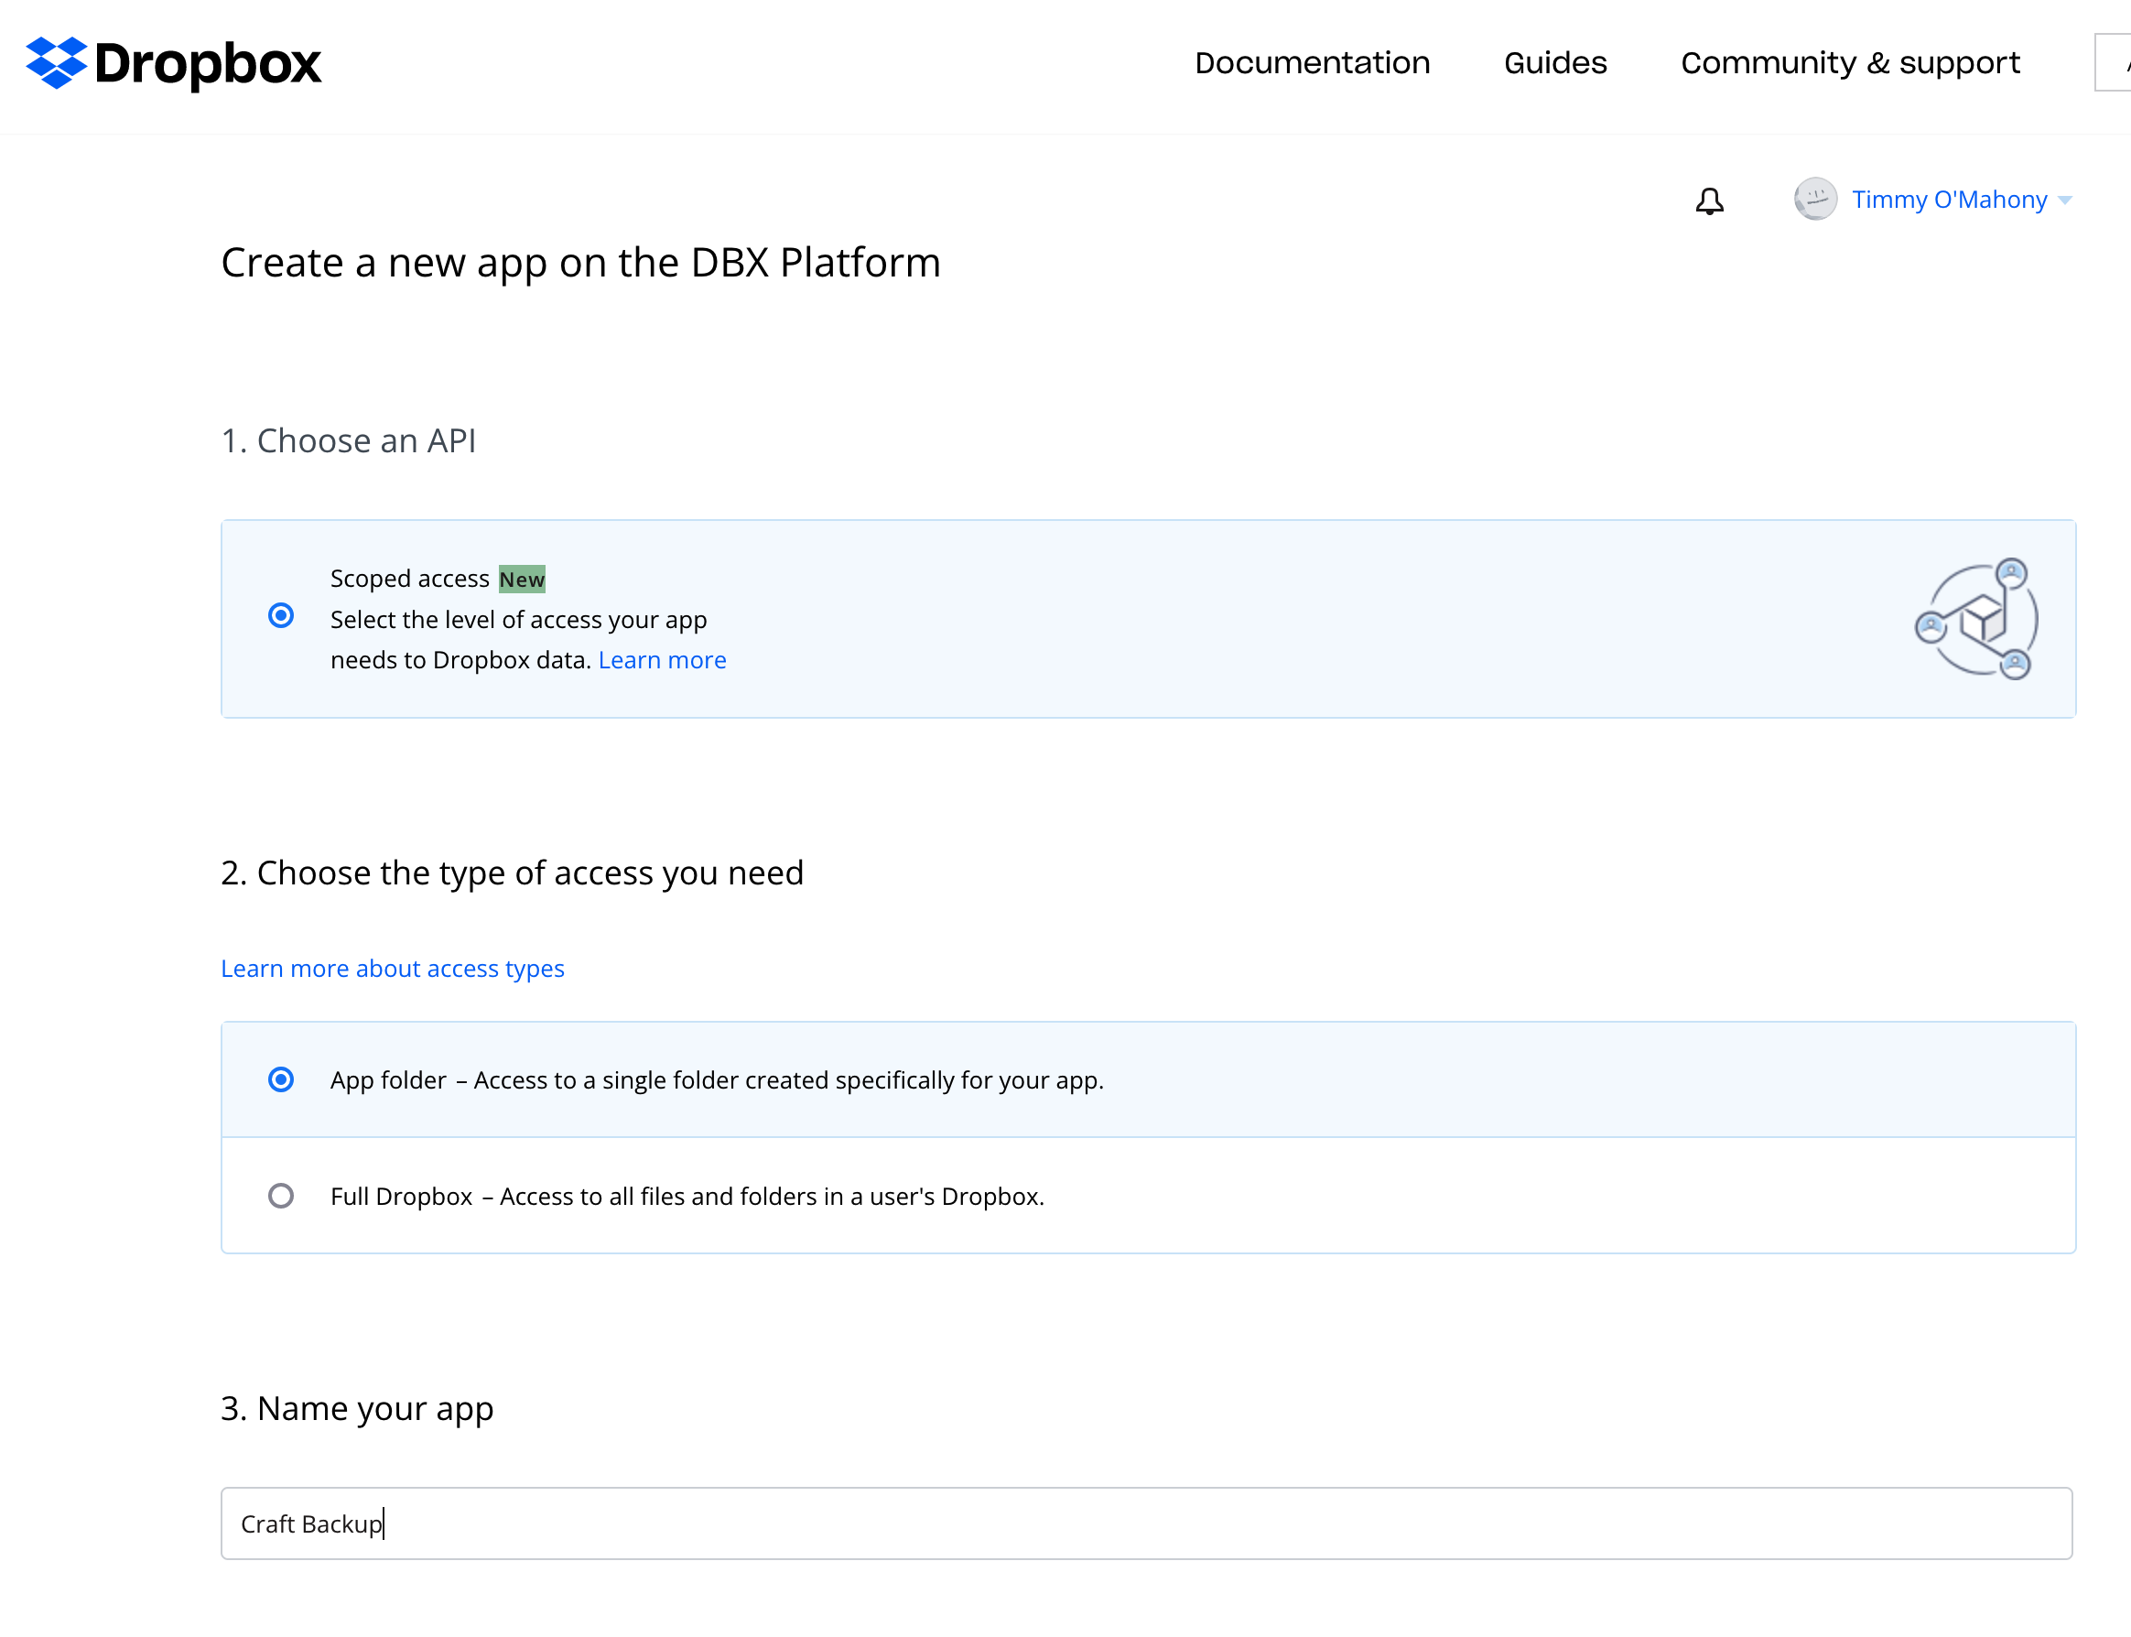Image resolution: width=2131 pixels, height=1637 pixels.
Task: Open Learn more about access types
Action: pyautogui.click(x=393, y=969)
